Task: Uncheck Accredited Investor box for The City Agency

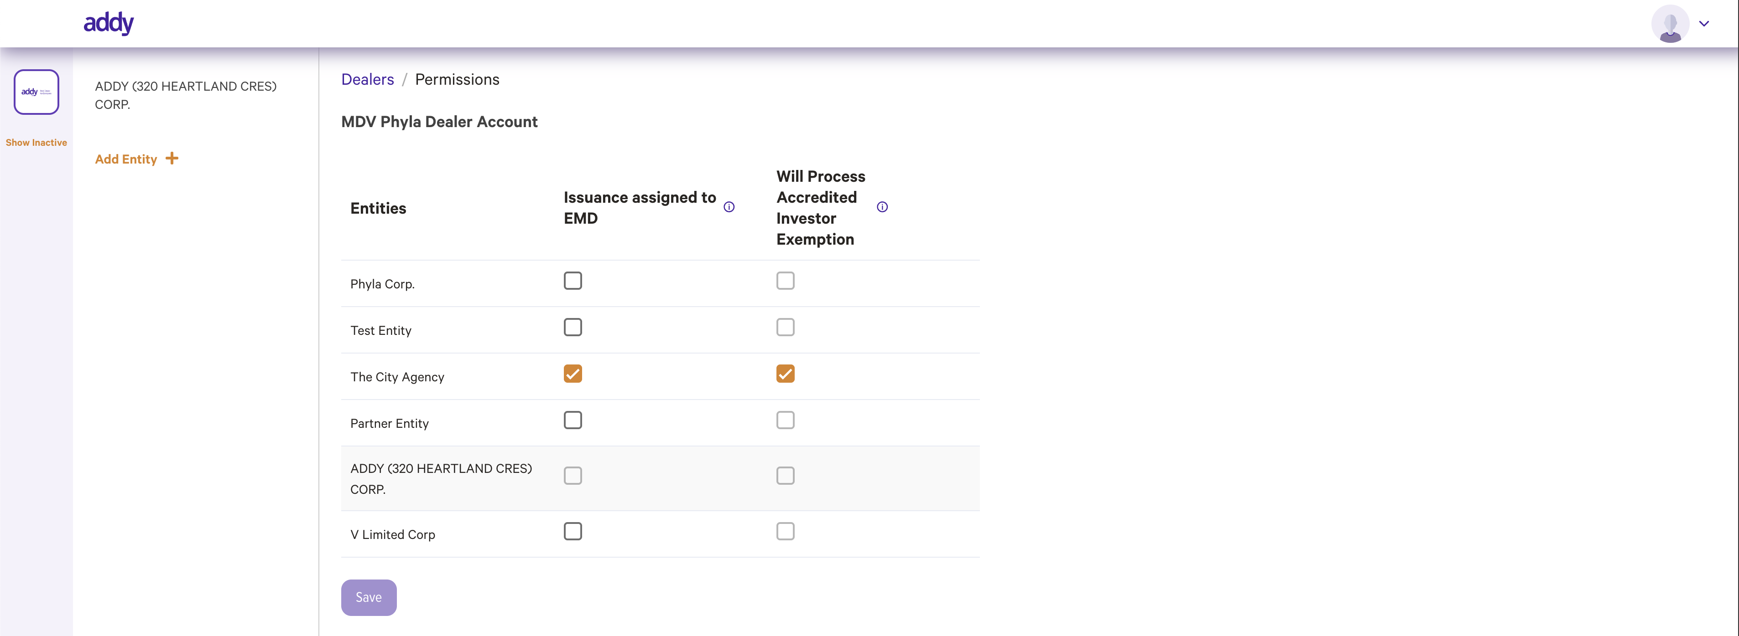Action: (x=785, y=374)
